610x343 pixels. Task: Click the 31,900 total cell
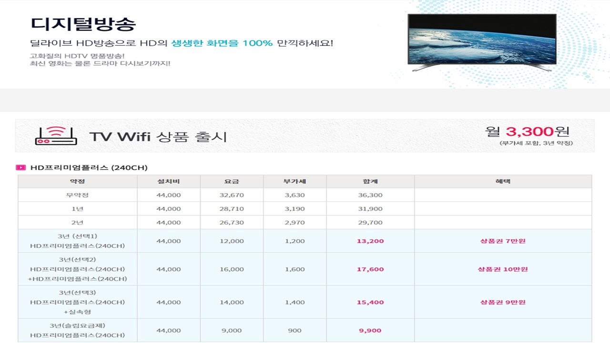[x=370, y=209]
